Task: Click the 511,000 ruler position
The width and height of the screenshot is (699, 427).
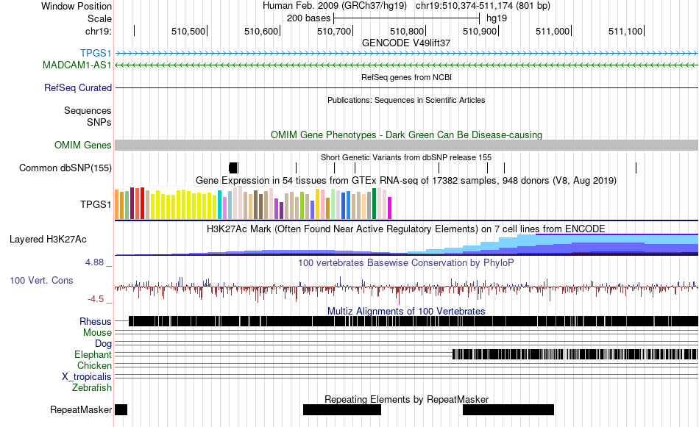Action: (x=553, y=31)
